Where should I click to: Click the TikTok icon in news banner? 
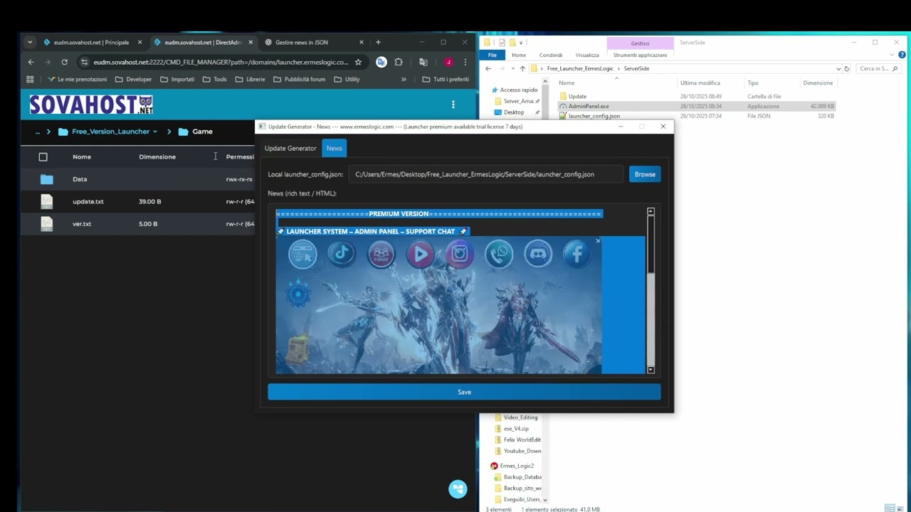click(x=342, y=253)
